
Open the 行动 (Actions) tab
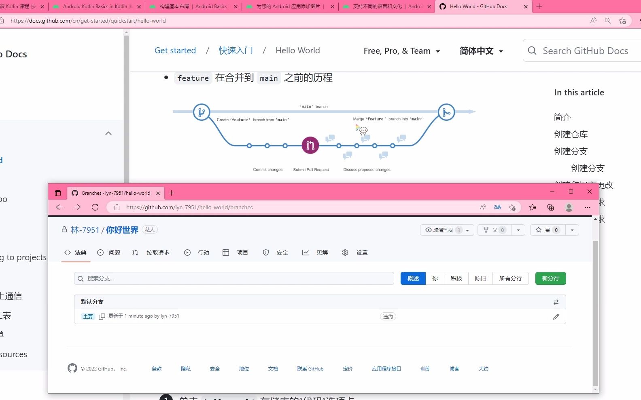tap(197, 253)
